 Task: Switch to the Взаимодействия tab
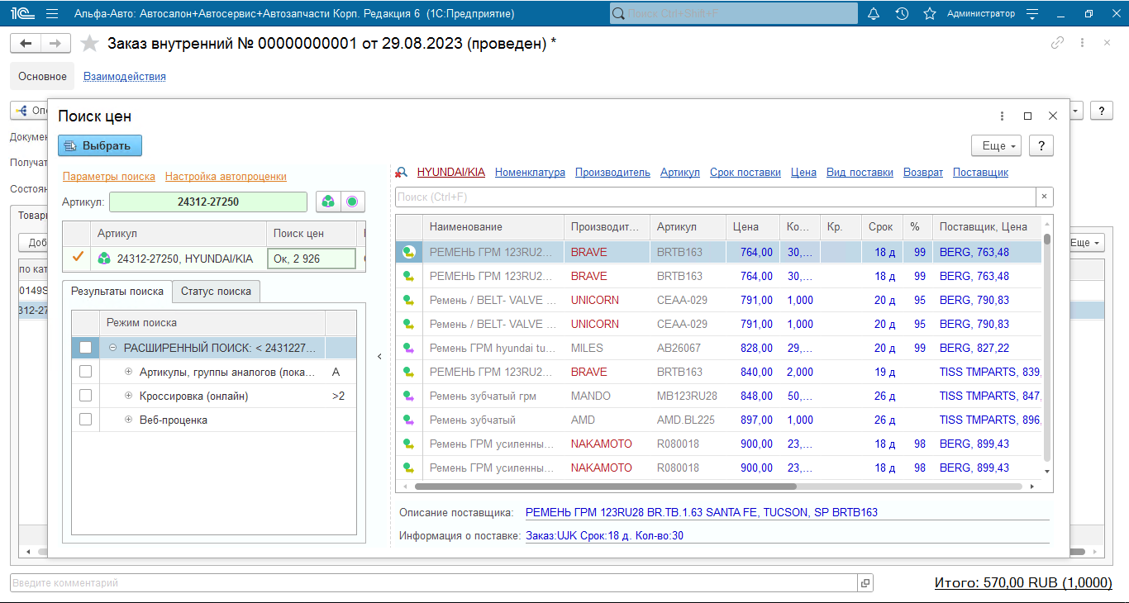(125, 76)
